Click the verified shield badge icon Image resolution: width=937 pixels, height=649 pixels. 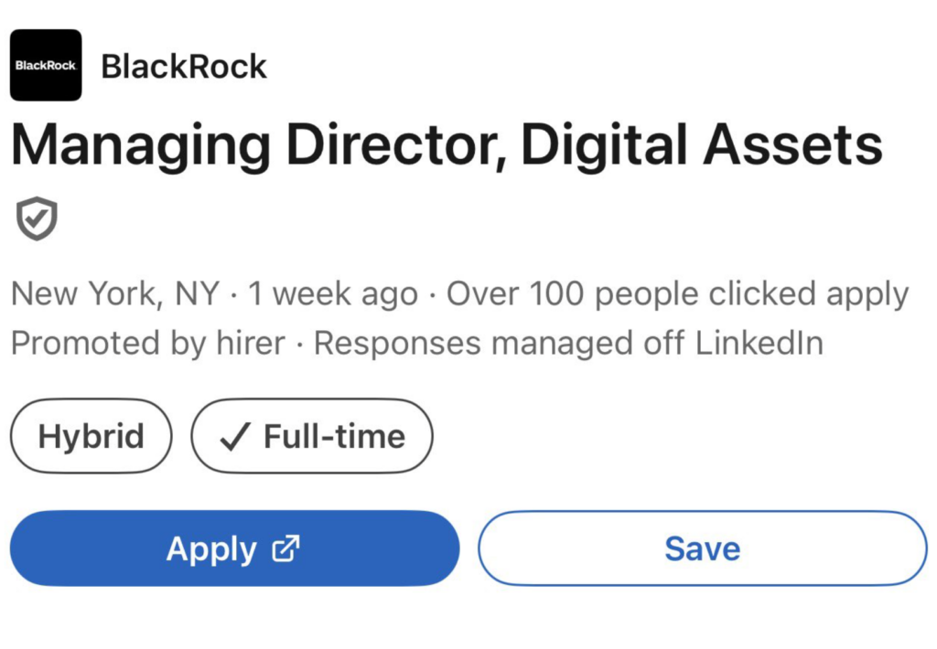(37, 218)
